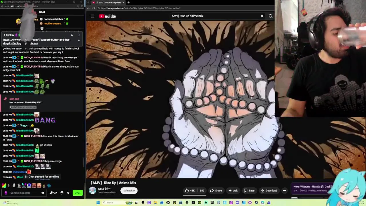This screenshot has width=366, height=206.
Task: Open the Voggr username in chat
Action: coord(24,125)
